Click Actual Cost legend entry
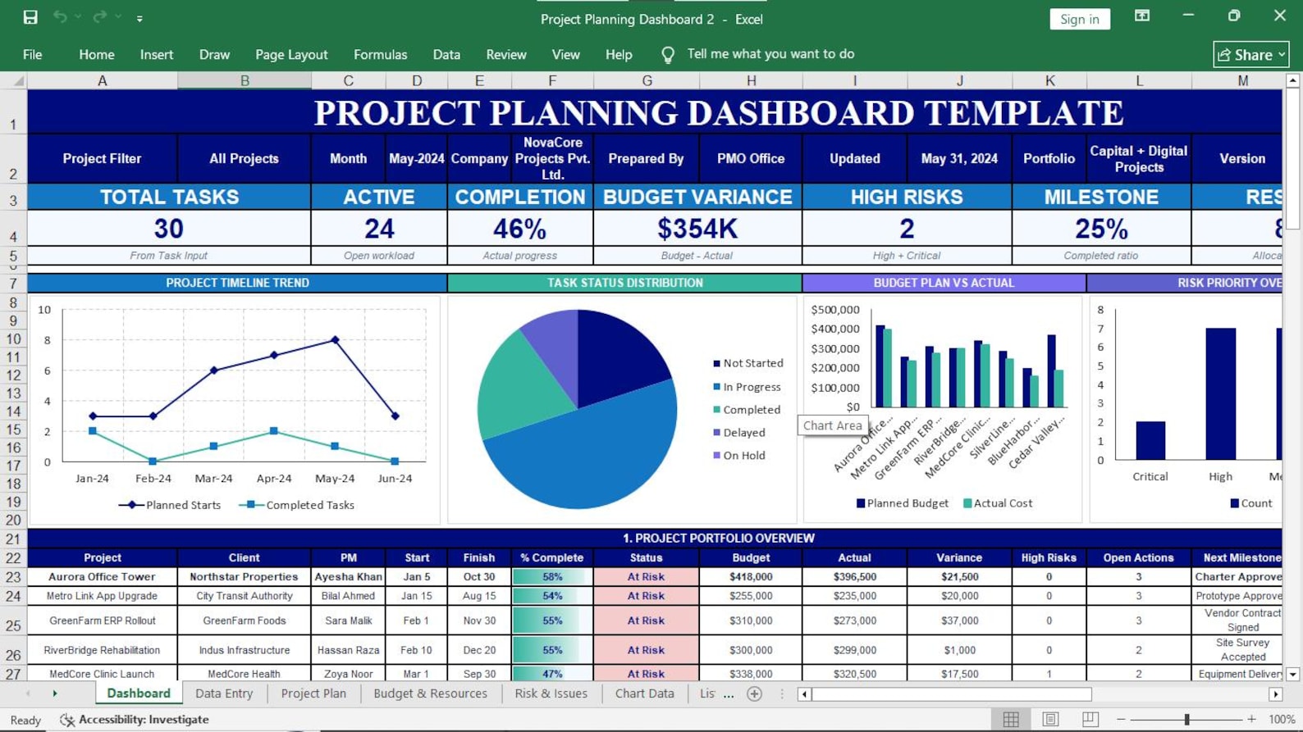This screenshot has width=1303, height=732. click(x=998, y=503)
